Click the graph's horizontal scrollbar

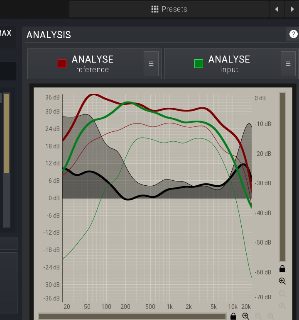coord(132,316)
